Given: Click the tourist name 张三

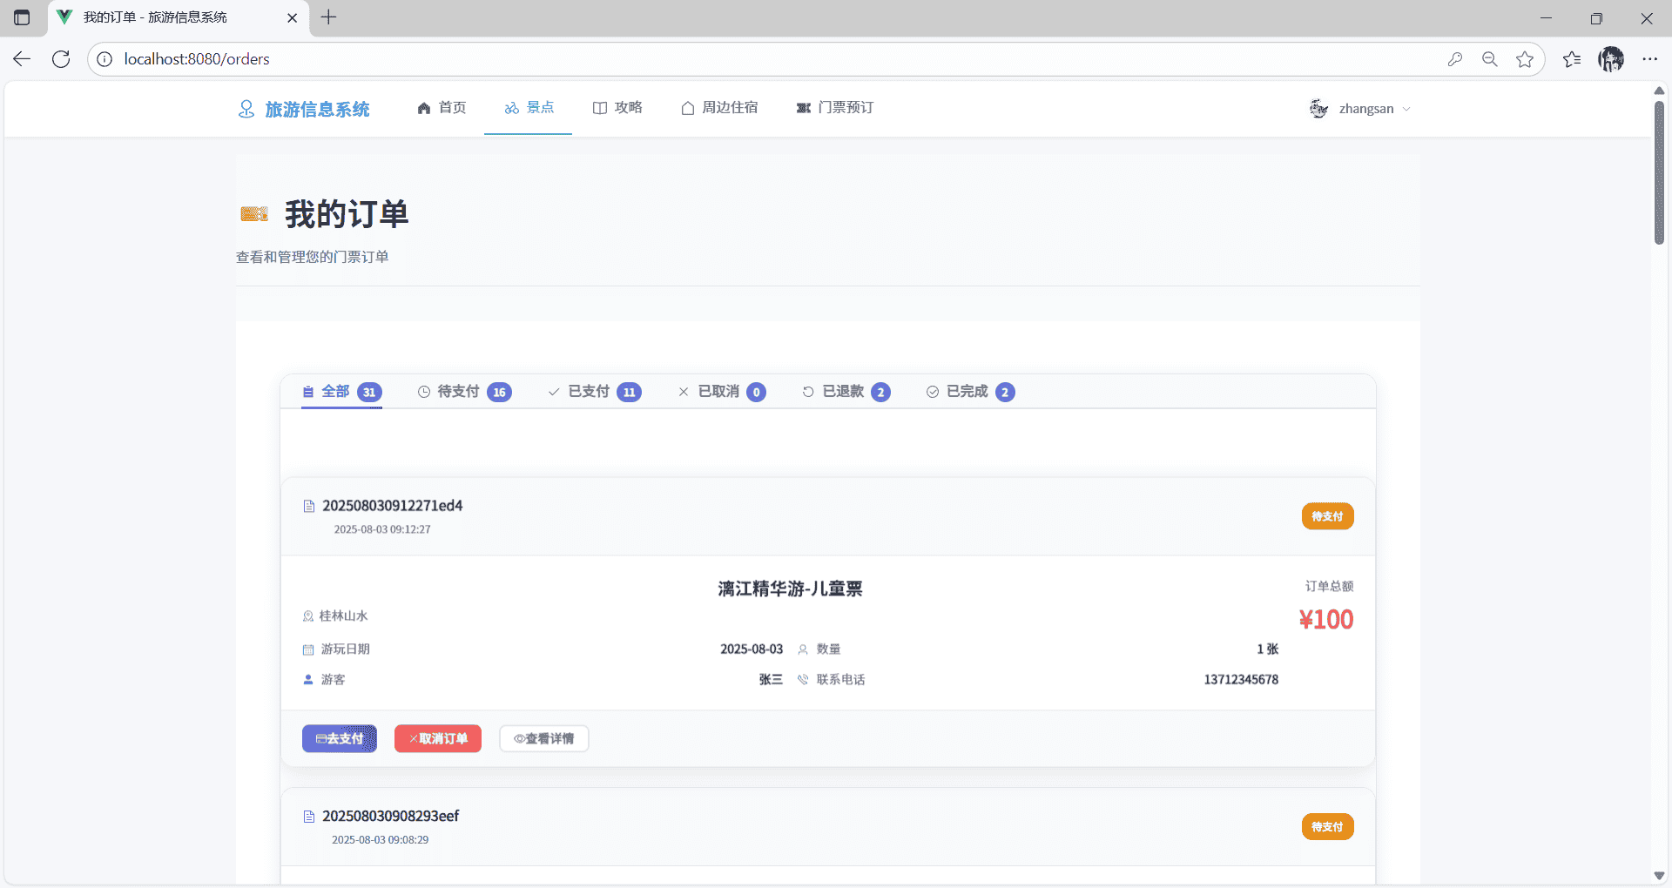Looking at the screenshot, I should (x=771, y=680).
